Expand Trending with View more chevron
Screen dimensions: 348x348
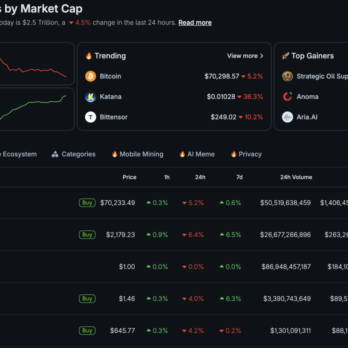(x=261, y=56)
